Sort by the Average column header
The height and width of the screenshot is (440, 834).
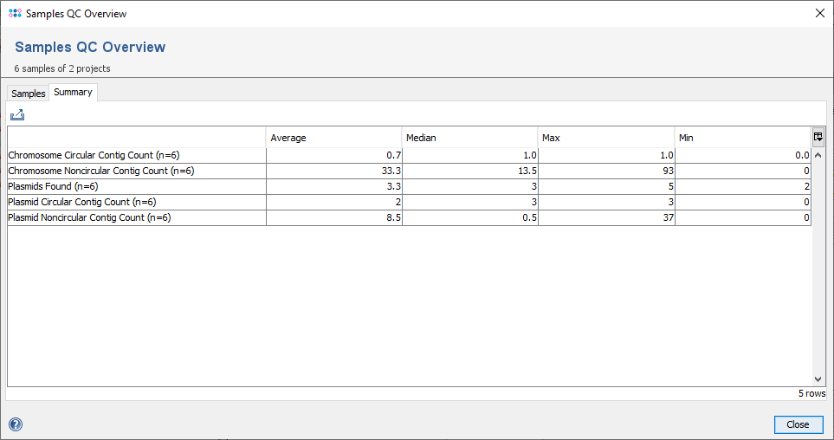tap(333, 138)
